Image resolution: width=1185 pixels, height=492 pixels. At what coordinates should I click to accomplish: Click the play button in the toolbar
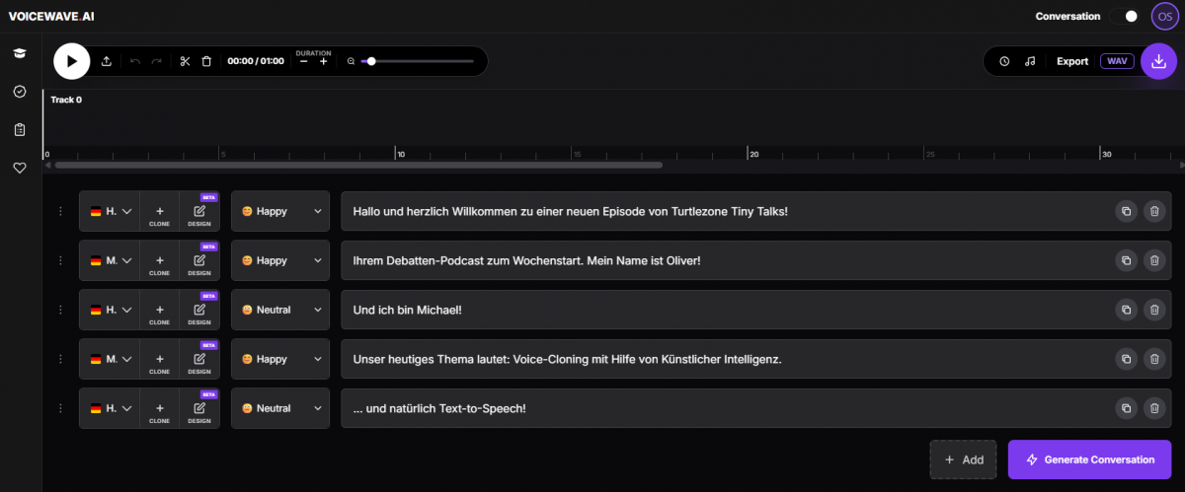tap(71, 61)
